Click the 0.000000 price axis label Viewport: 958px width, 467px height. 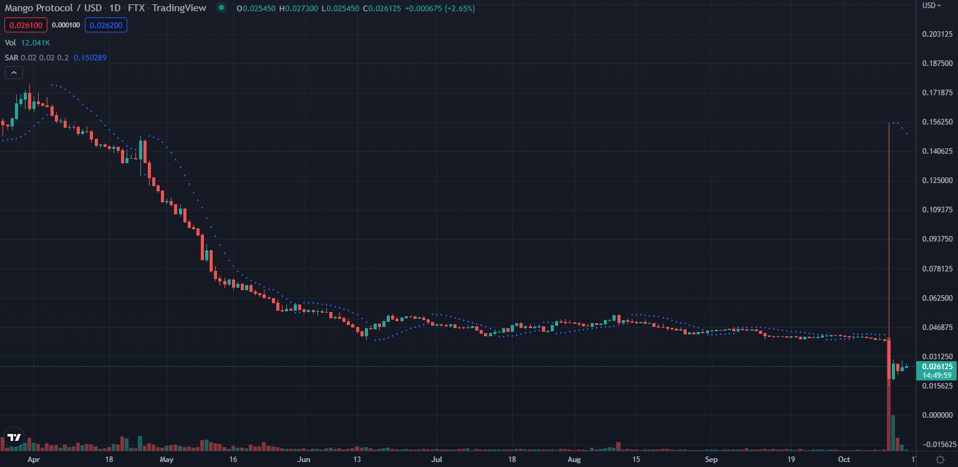click(x=937, y=415)
